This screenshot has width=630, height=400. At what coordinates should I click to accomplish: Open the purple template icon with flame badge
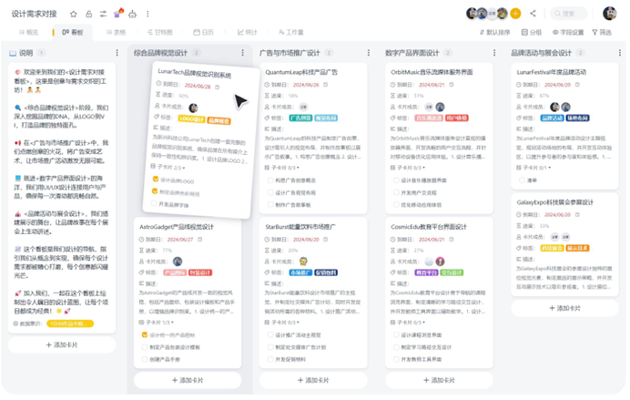click(118, 14)
